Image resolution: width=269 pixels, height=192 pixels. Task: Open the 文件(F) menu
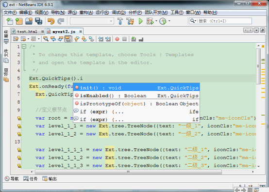click(x=10, y=13)
